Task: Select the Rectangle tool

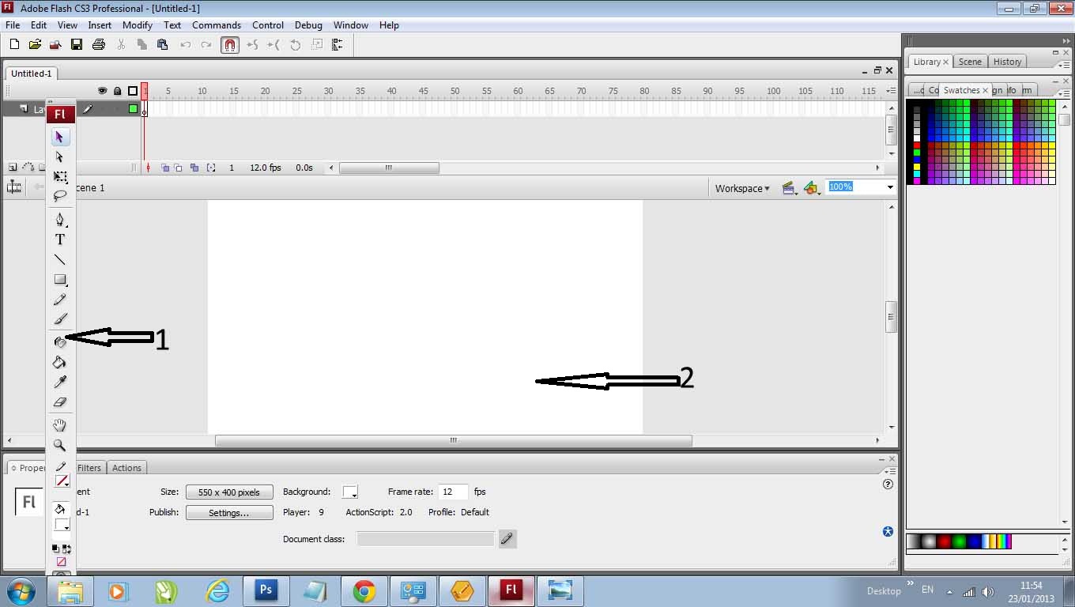Action: click(59, 280)
